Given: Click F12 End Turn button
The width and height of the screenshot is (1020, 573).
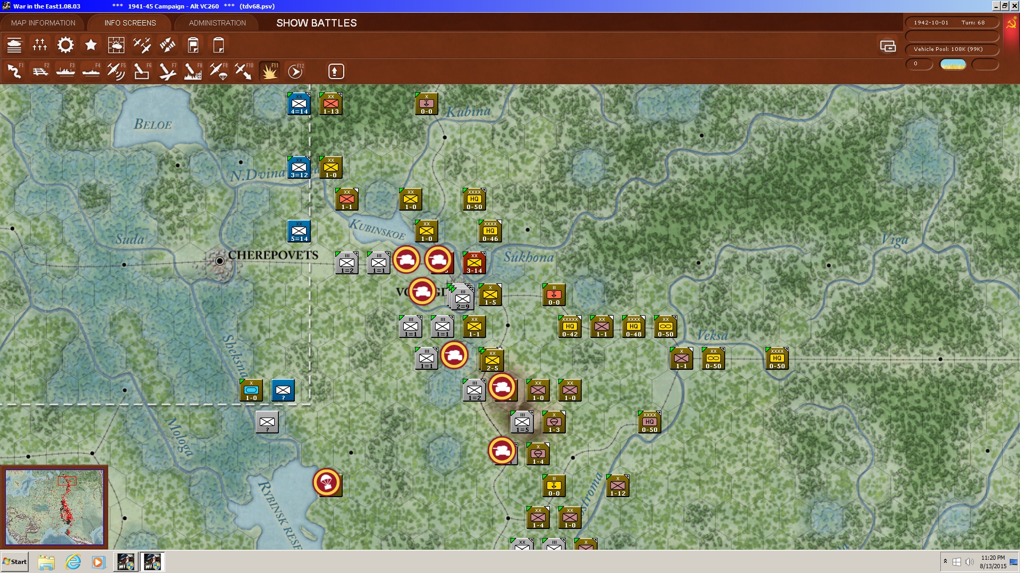Looking at the screenshot, I should coord(295,71).
